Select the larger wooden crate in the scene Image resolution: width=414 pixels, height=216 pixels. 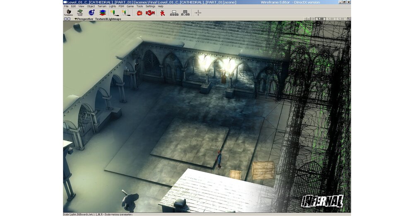[263, 170]
